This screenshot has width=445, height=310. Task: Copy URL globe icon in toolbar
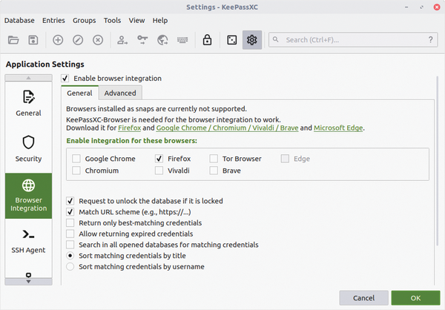[x=162, y=40]
